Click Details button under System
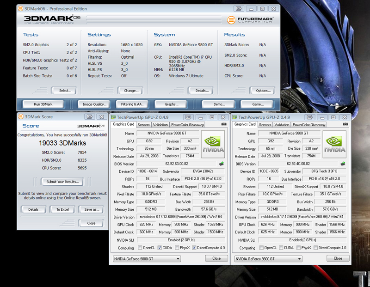 pyautogui.click(x=201, y=91)
